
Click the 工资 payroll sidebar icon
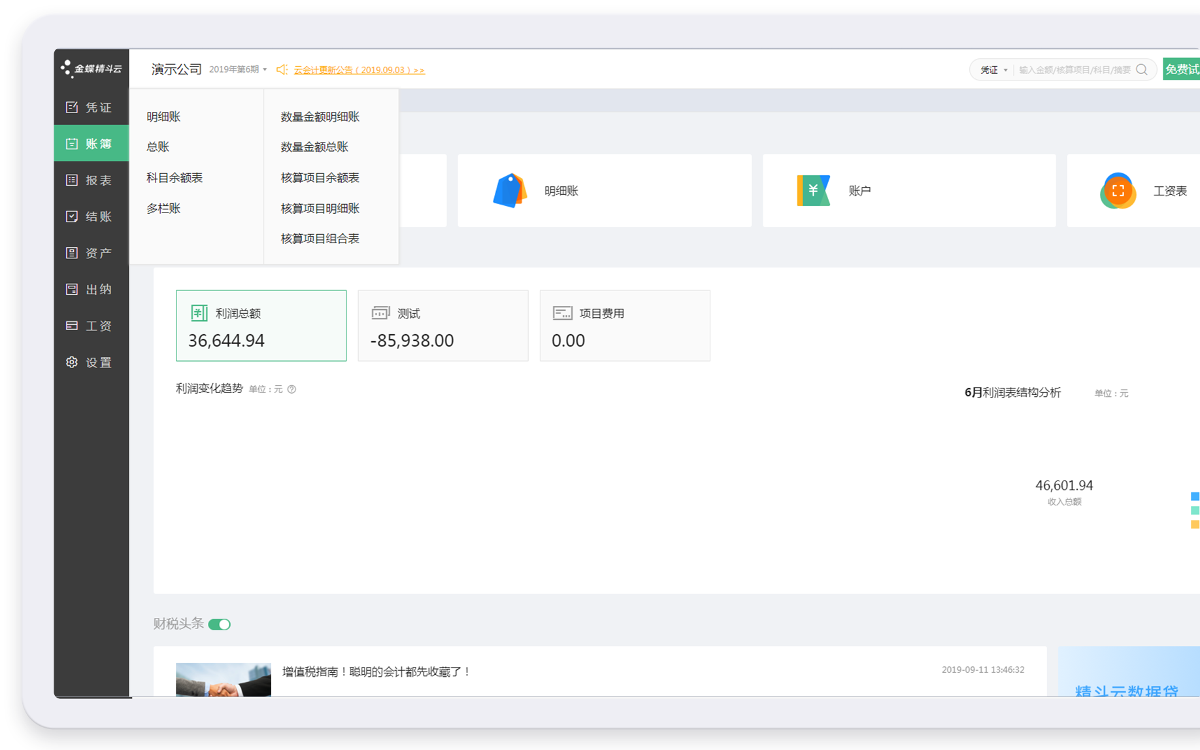[72, 326]
